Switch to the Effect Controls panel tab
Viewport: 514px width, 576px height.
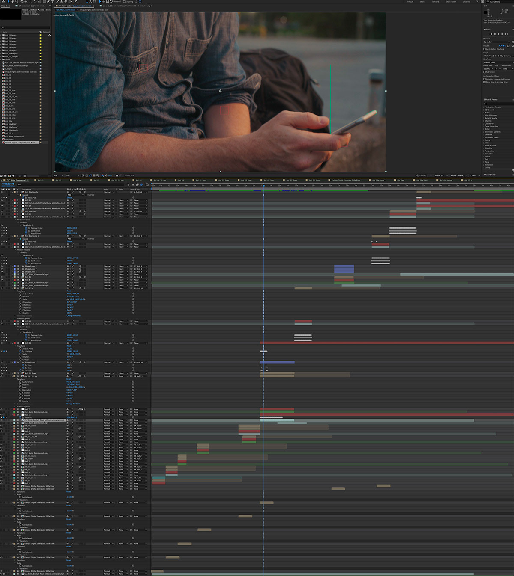[x=32, y=6]
